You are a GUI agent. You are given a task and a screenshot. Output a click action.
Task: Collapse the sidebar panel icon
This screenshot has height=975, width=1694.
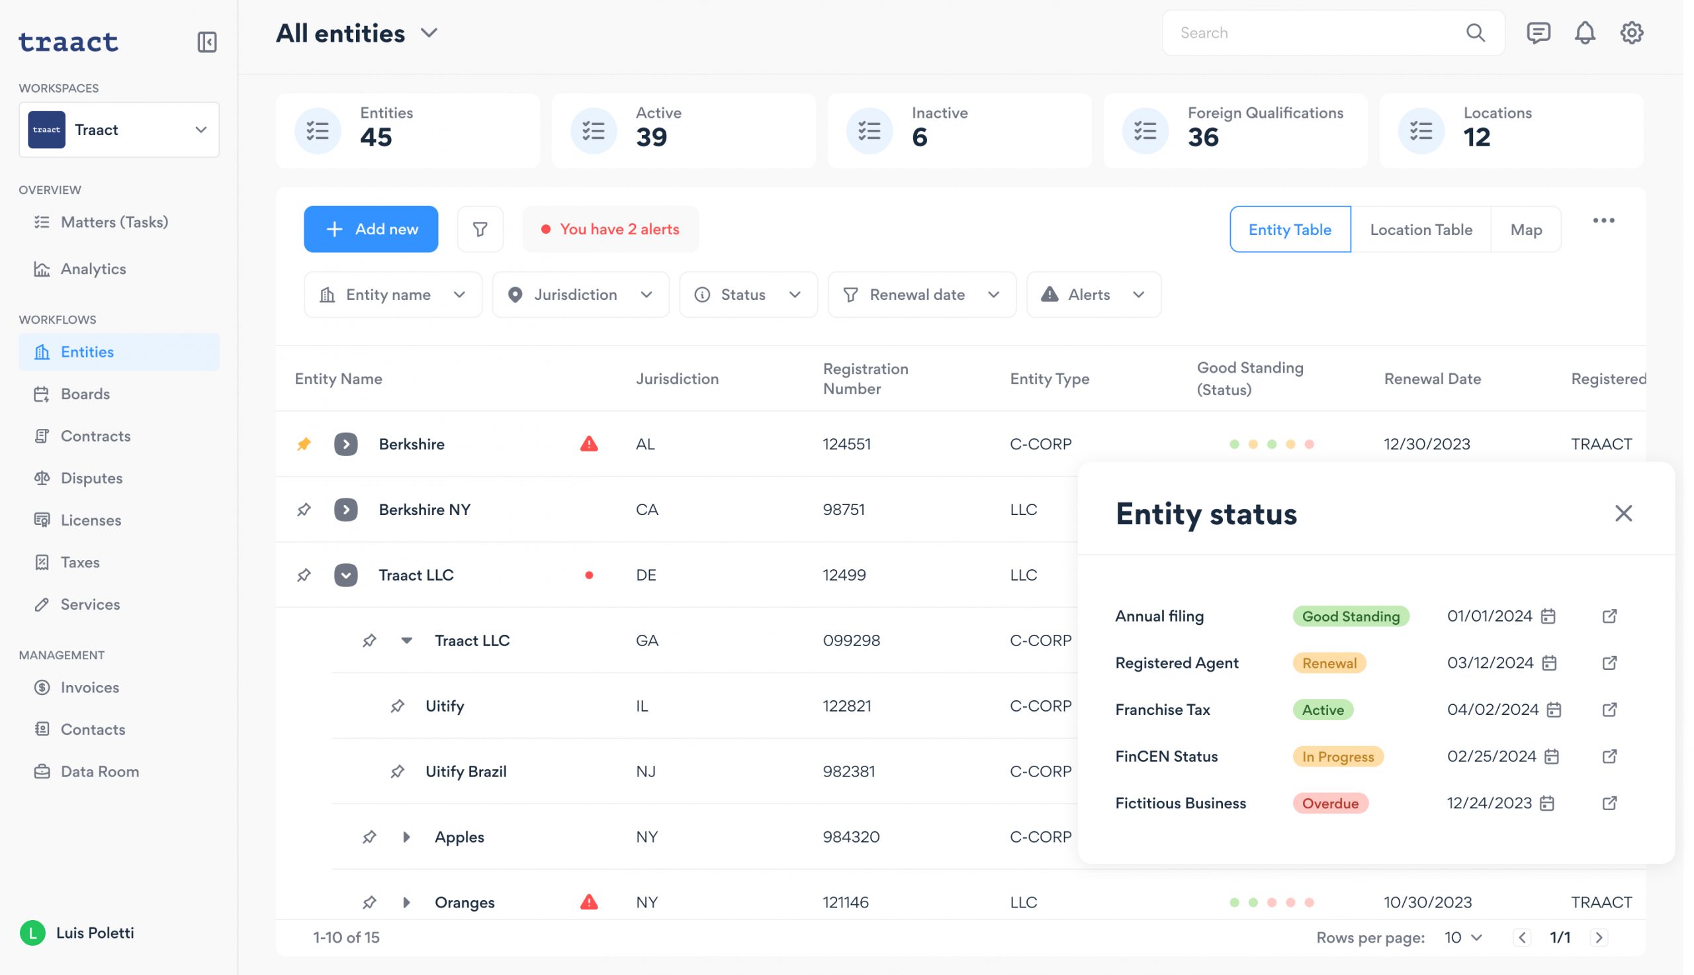click(x=208, y=42)
